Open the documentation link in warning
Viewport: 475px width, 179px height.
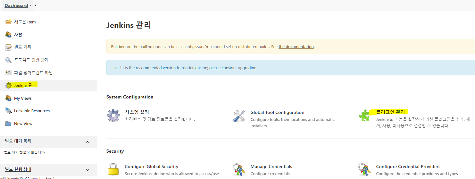(x=296, y=47)
